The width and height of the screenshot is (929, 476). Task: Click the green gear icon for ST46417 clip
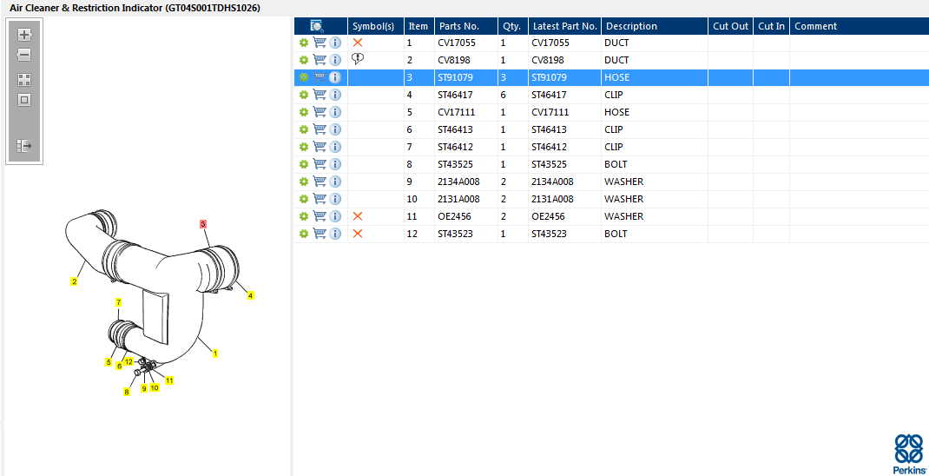(x=304, y=95)
